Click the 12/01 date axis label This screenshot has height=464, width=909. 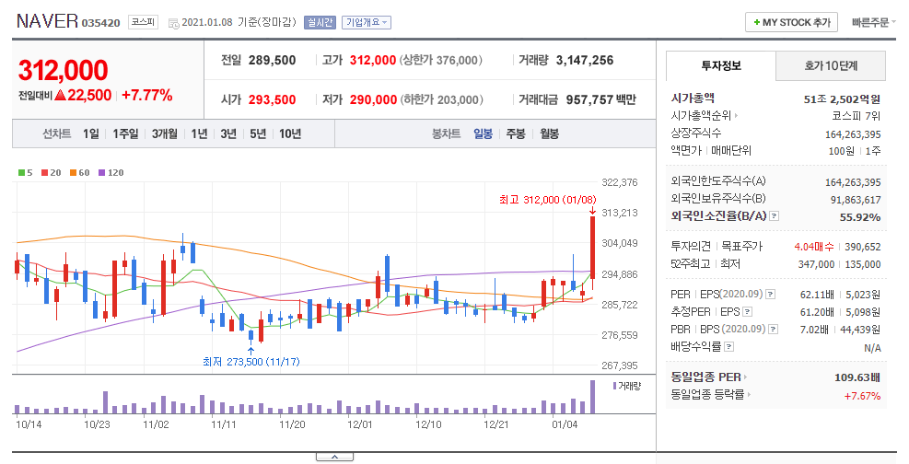pyautogui.click(x=359, y=424)
